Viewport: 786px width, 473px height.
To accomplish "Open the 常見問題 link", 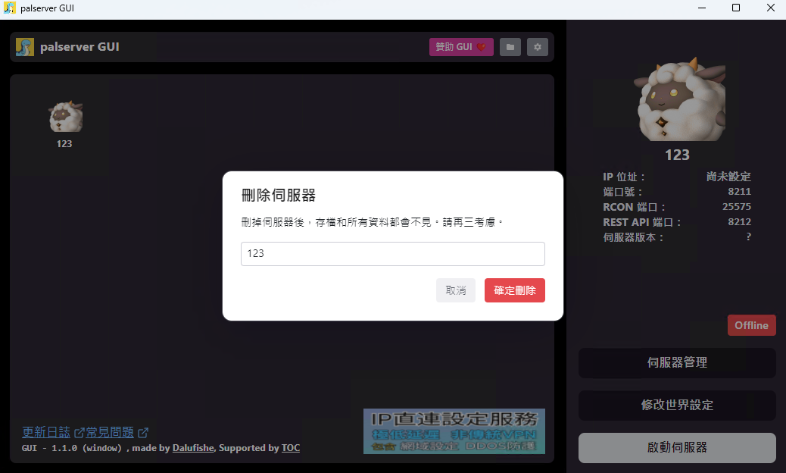I will [110, 432].
